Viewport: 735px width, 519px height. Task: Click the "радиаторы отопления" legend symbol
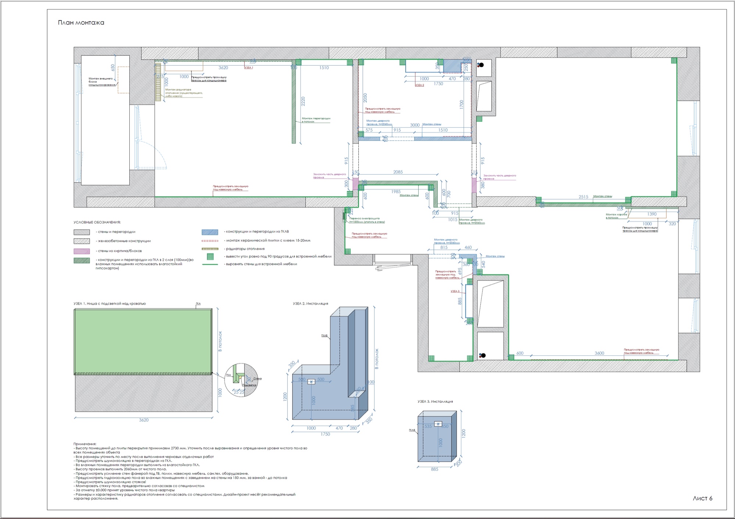click(x=210, y=249)
